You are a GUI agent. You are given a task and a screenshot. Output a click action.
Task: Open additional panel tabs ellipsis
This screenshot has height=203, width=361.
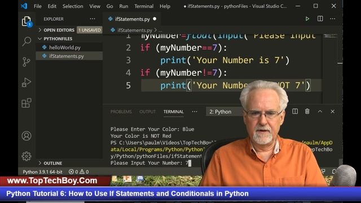click(x=195, y=112)
